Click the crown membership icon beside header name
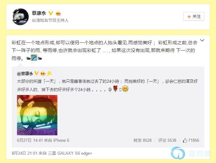This screenshot has width=216, height=163. click(x=58, y=14)
